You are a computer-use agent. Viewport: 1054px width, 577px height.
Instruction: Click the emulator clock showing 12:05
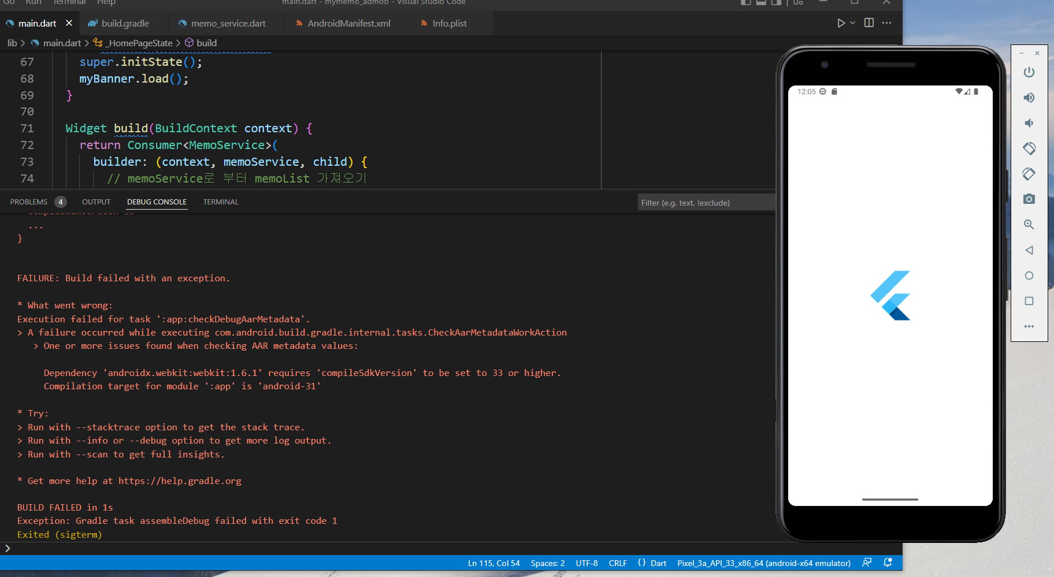807,92
